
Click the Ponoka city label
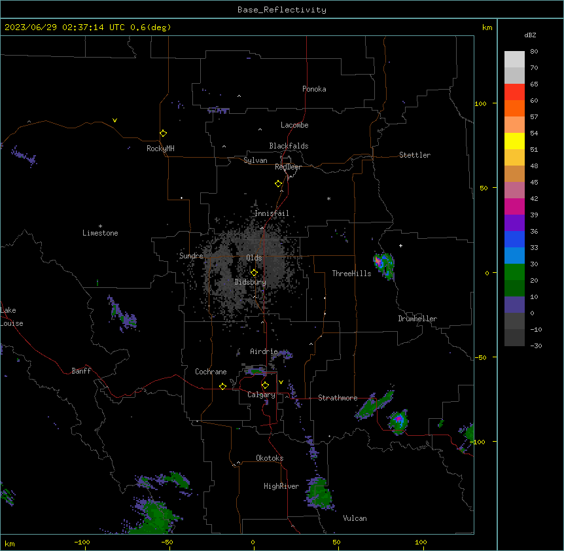tap(314, 89)
